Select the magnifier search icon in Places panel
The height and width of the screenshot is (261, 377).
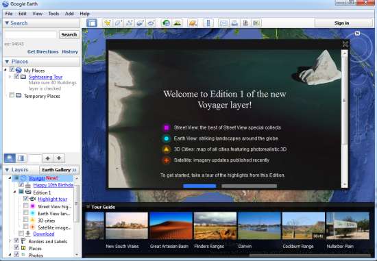tap(10, 158)
